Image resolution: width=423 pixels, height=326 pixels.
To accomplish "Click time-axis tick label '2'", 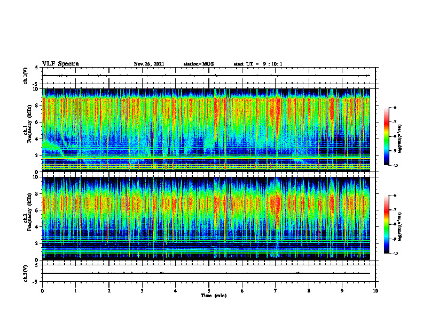I will coord(109,291).
